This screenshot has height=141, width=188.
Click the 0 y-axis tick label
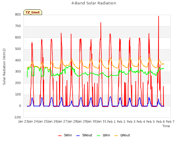point(20,106)
